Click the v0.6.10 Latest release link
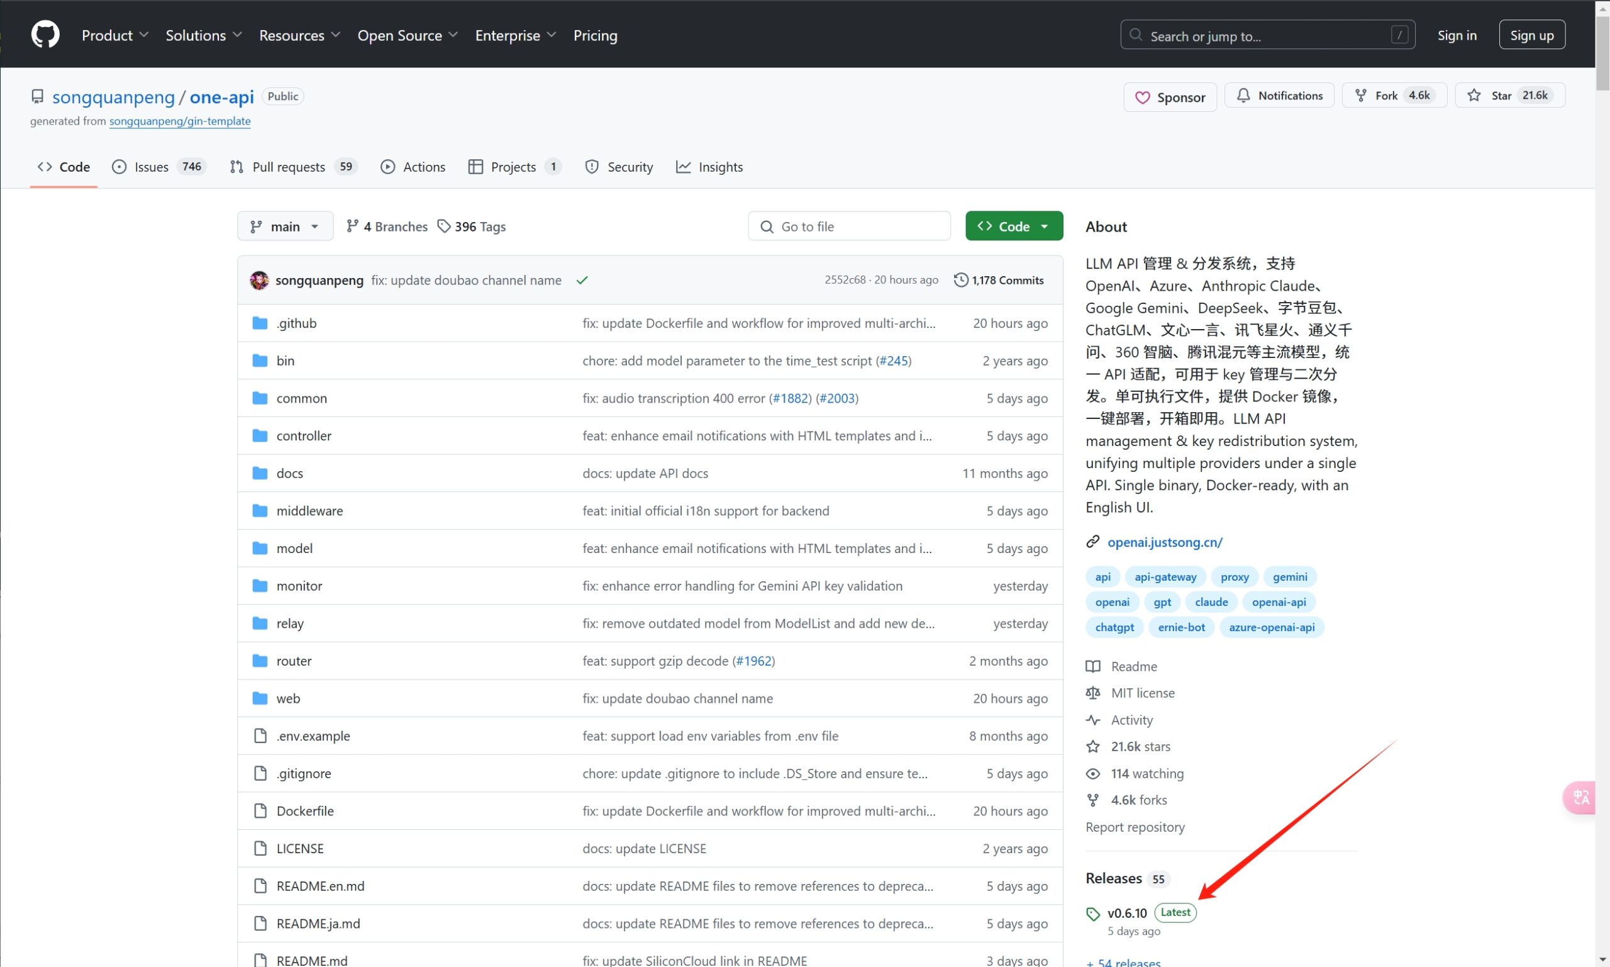The width and height of the screenshot is (1610, 967). (x=1127, y=912)
